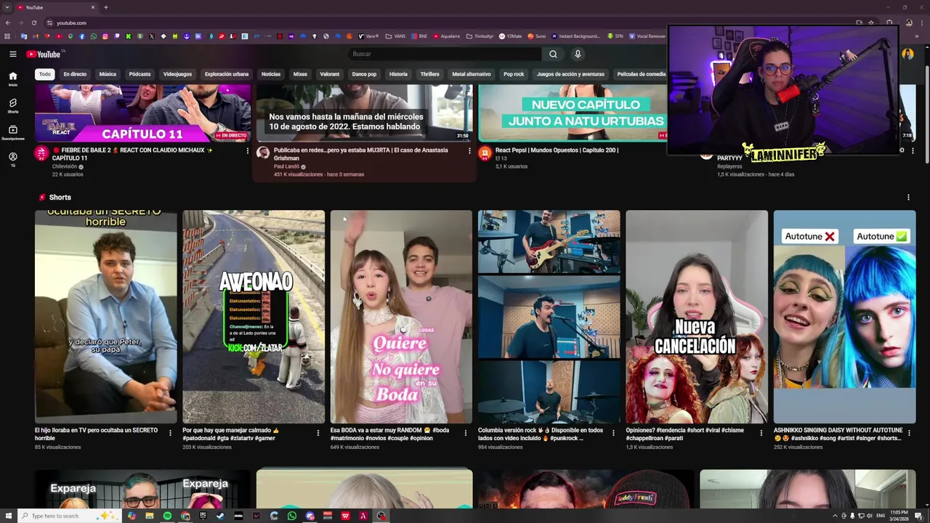Screen dimensions: 930x523
Task: Select the 'Música' filter chip
Action: point(108,74)
